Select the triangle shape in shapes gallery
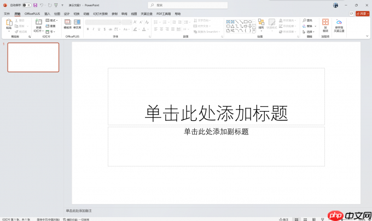The image size is (372, 221). tap(233, 26)
